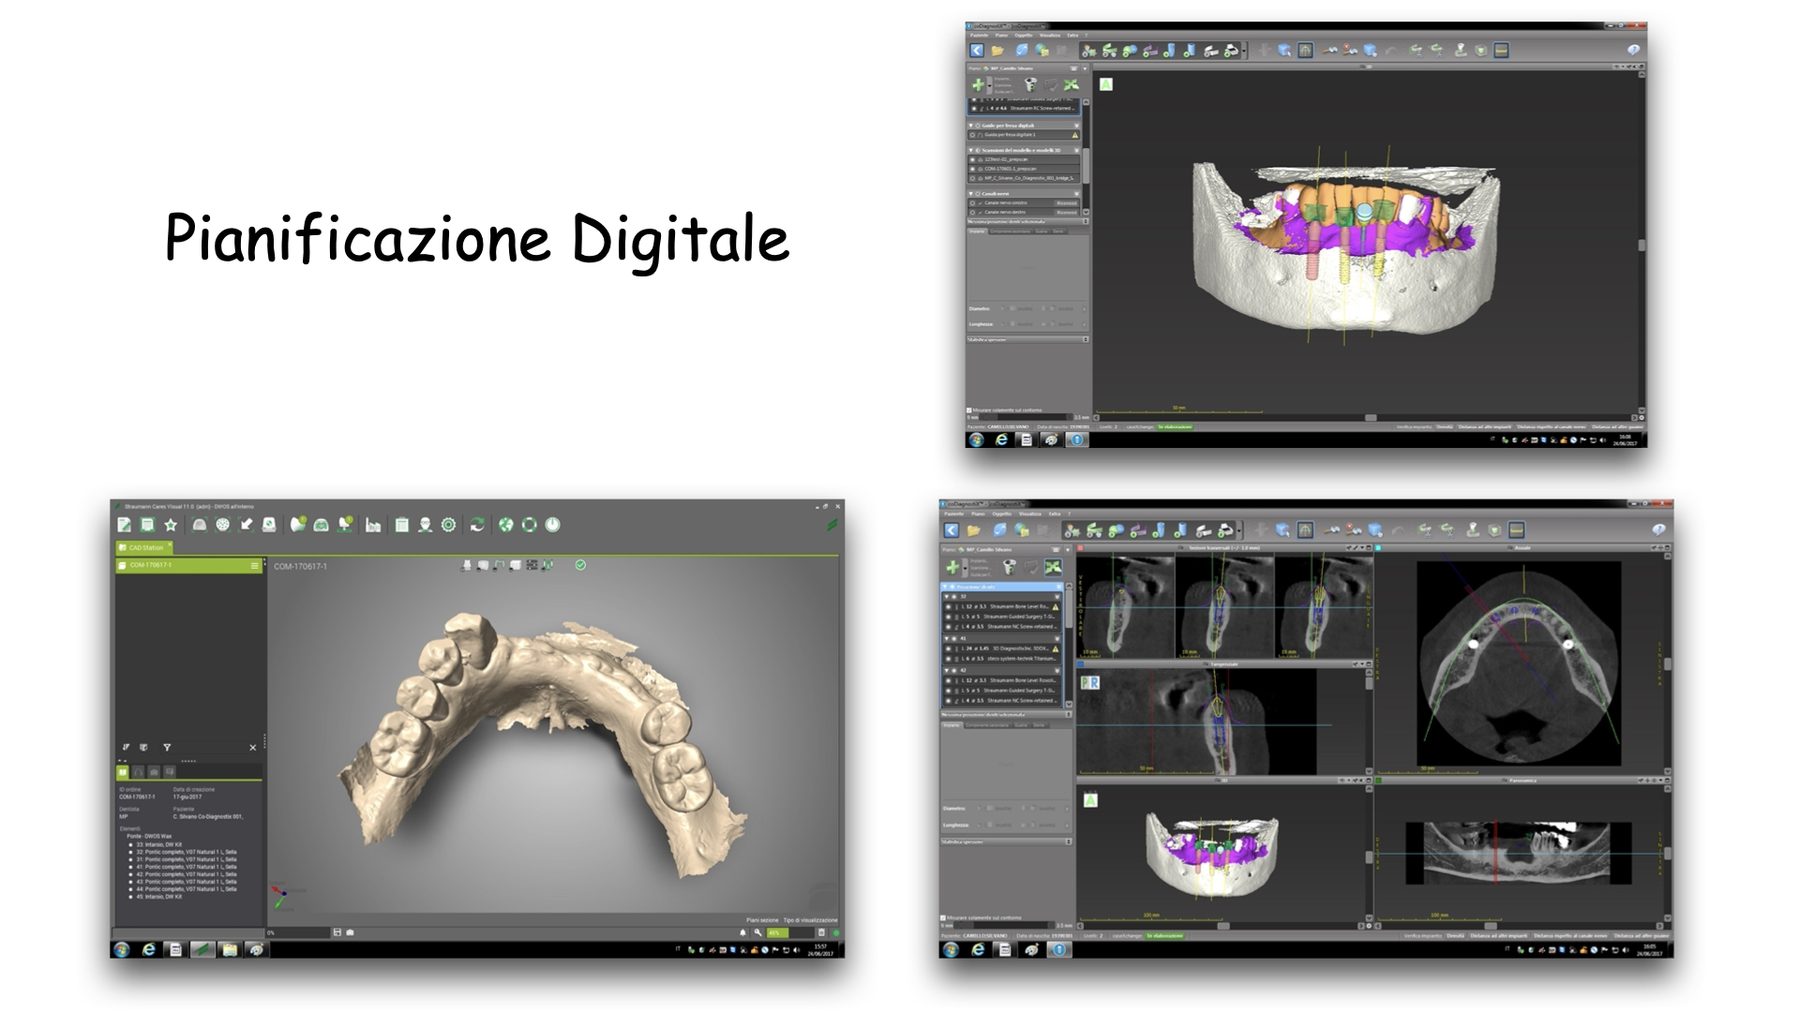1800x1012 pixels.
Task: Collapse tooth position 41 tree node
Action: click(946, 638)
